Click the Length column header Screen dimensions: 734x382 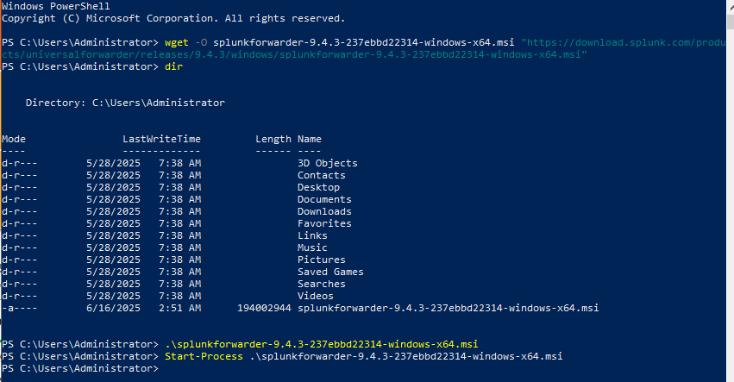[x=273, y=139]
